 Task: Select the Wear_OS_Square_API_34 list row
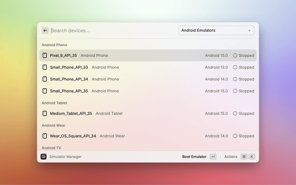tap(148, 136)
